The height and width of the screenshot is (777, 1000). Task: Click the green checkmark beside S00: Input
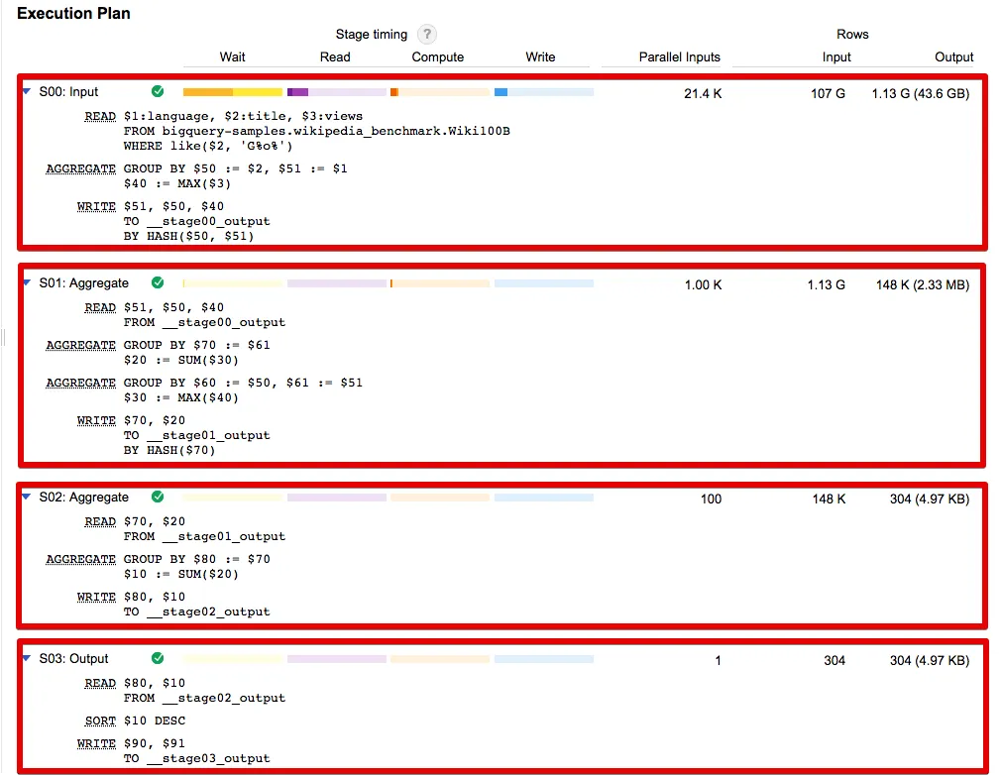click(158, 92)
